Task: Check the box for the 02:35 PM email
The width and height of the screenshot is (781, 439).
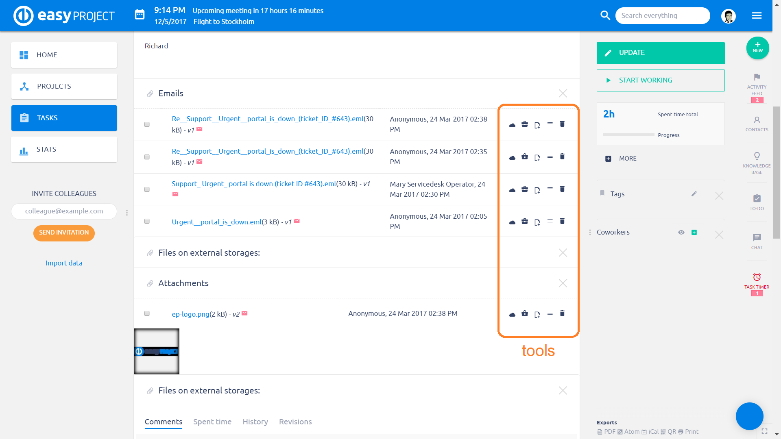Action: click(147, 157)
